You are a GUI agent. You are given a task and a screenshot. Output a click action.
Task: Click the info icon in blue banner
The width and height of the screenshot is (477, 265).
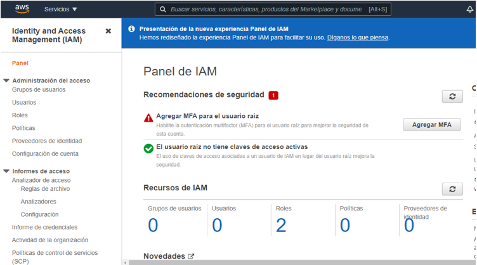point(131,29)
